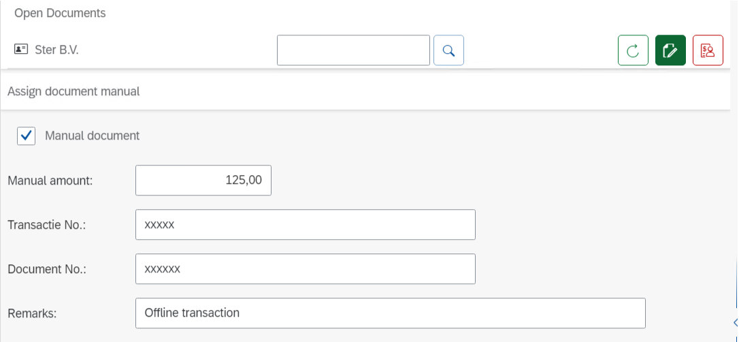Screen dimensions: 739x342
Task: Focus the empty search input field
Action: 353,50
